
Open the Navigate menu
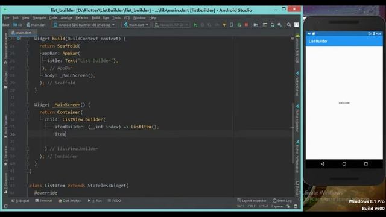(39, 18)
